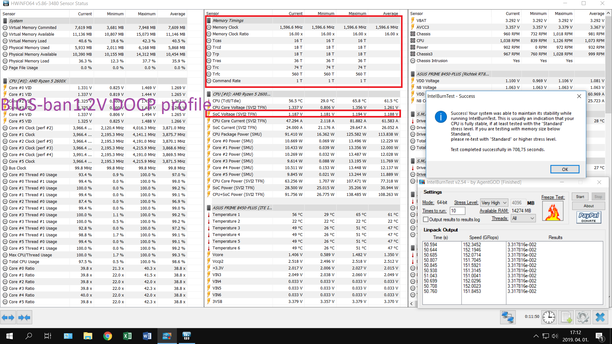Viewport: 612px width, 344px height.
Task: Click the Average column header in middle panel
Action: (390, 14)
